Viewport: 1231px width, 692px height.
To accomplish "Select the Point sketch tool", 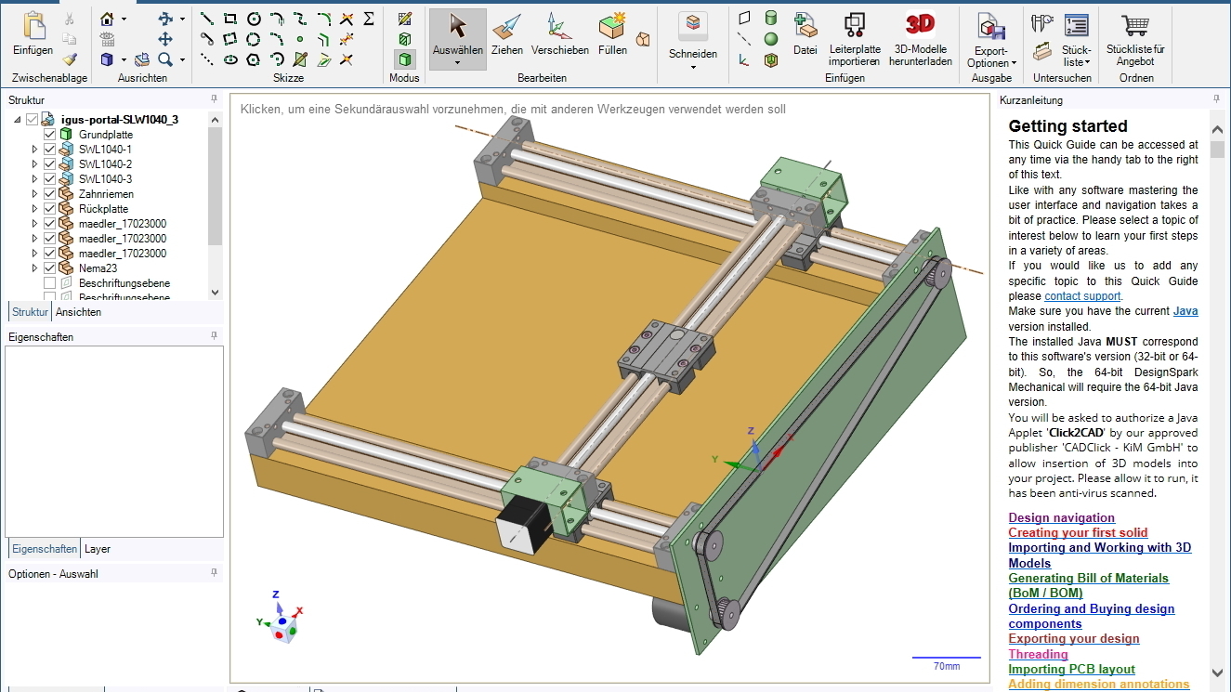I will 300,39.
